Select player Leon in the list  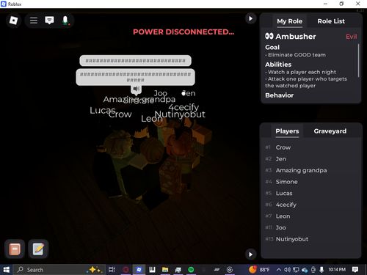310,216
